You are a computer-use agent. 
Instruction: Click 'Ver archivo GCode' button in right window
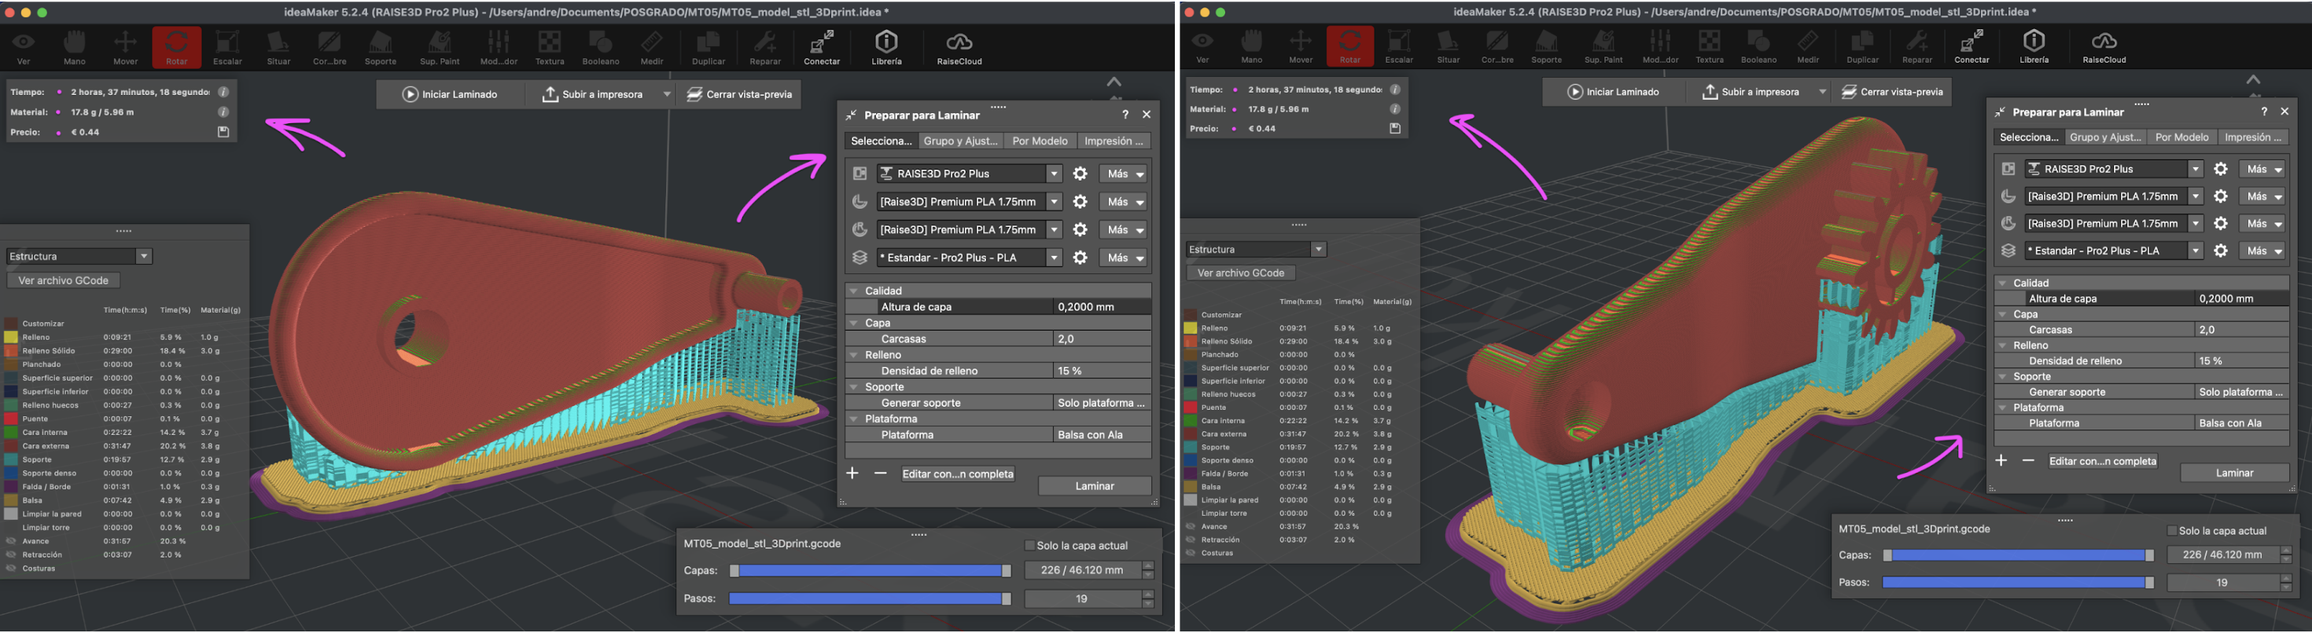1240,273
